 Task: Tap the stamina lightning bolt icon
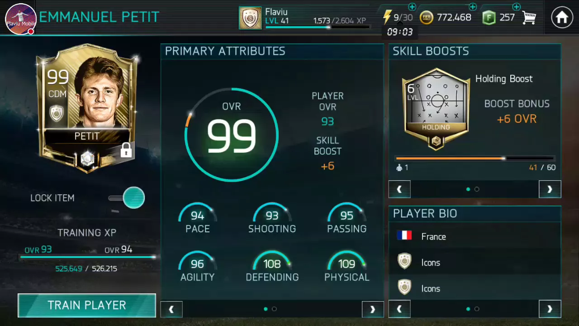[x=387, y=18]
